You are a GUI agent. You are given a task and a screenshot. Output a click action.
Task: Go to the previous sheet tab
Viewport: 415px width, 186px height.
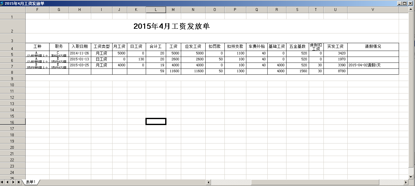(x=8, y=182)
